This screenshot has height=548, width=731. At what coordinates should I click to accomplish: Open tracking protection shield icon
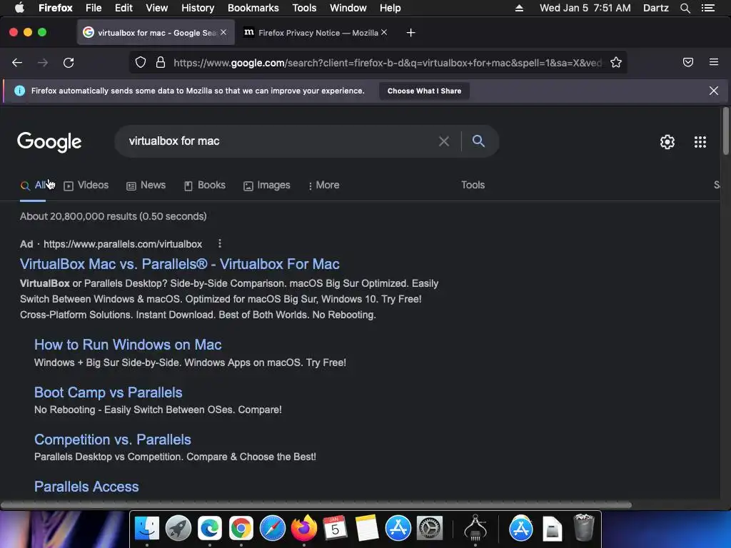coord(141,63)
